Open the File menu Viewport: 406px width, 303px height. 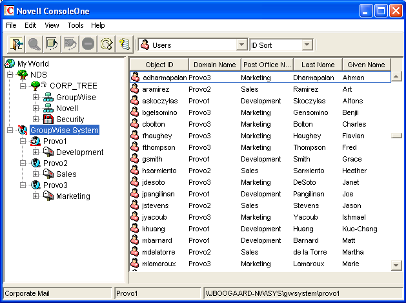coord(11,25)
